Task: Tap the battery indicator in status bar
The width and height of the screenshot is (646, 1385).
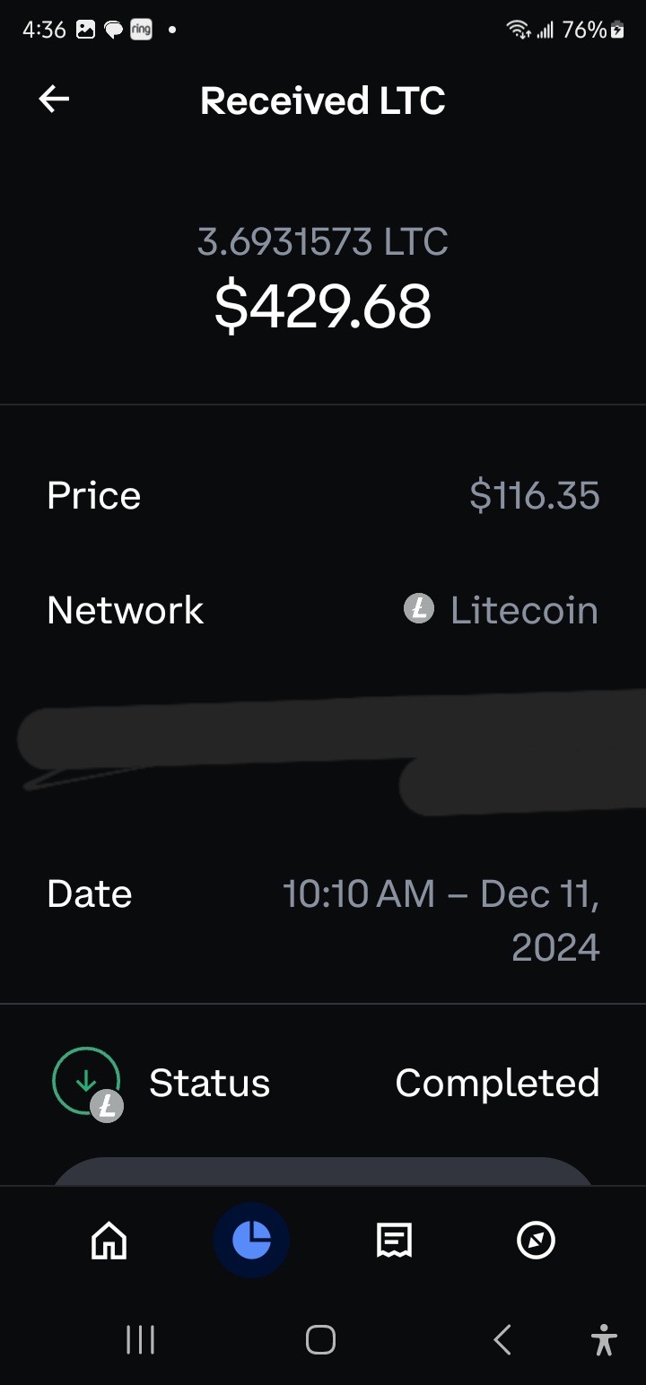Action: click(617, 30)
